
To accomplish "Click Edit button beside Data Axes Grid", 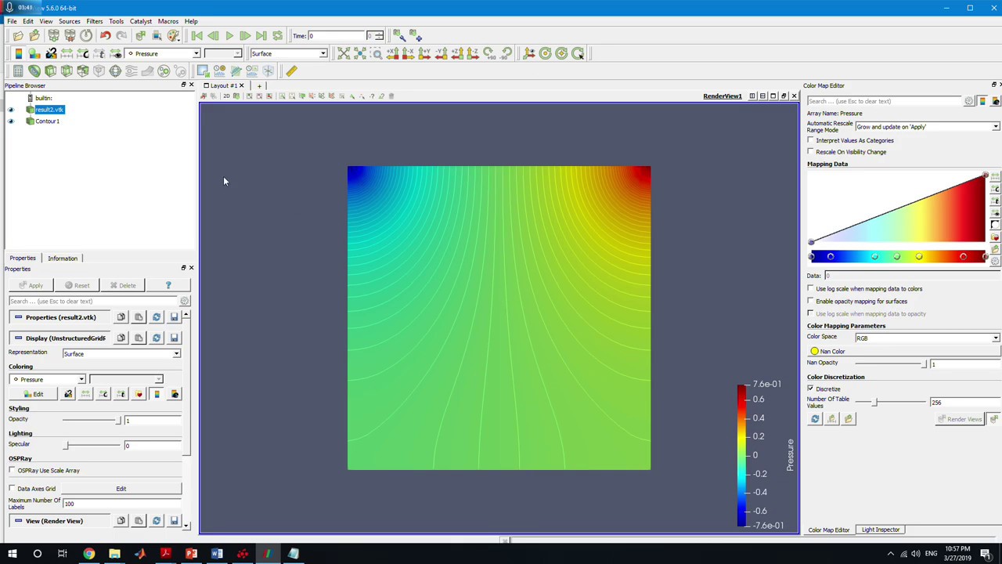I will 121,488.
